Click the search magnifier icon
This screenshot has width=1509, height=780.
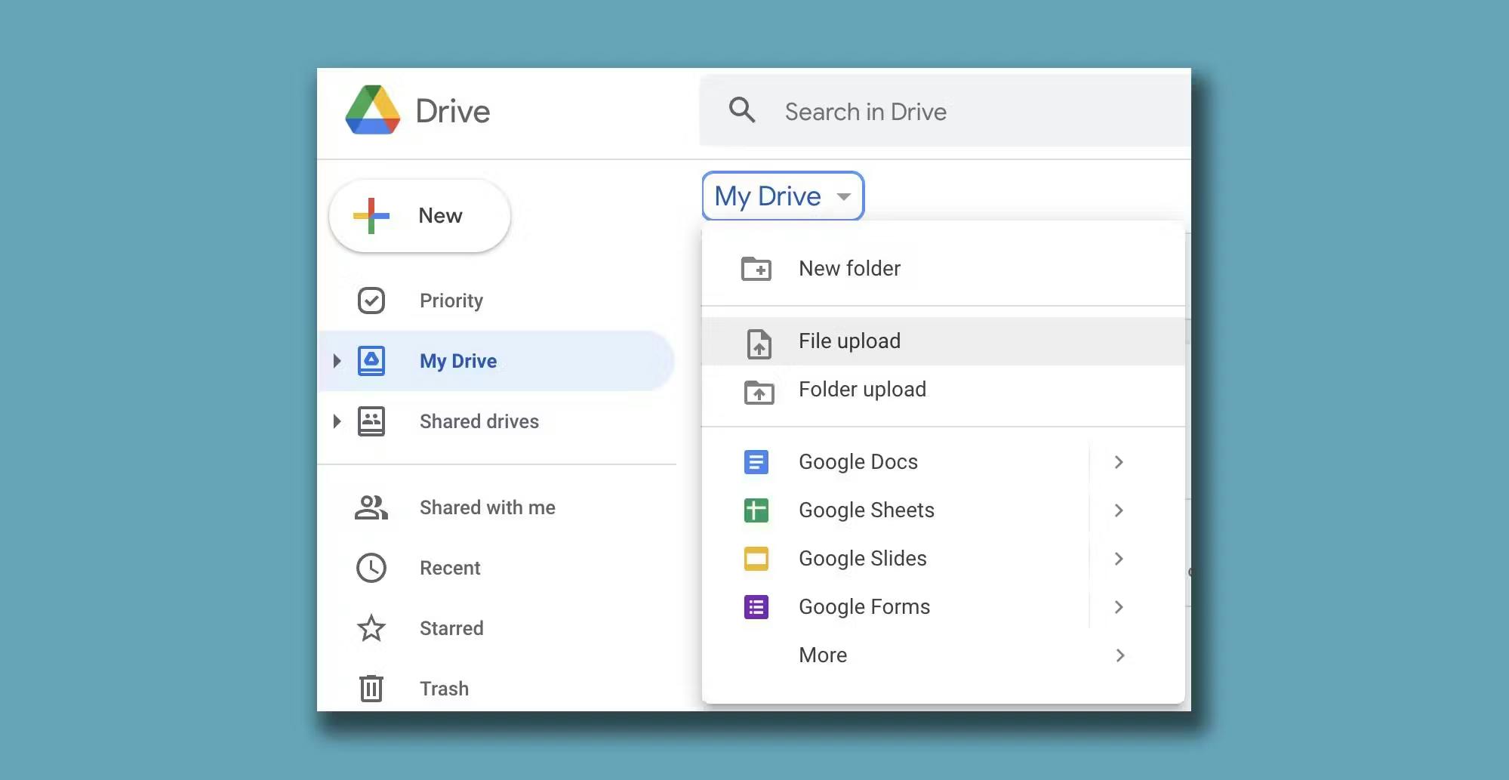pos(742,110)
